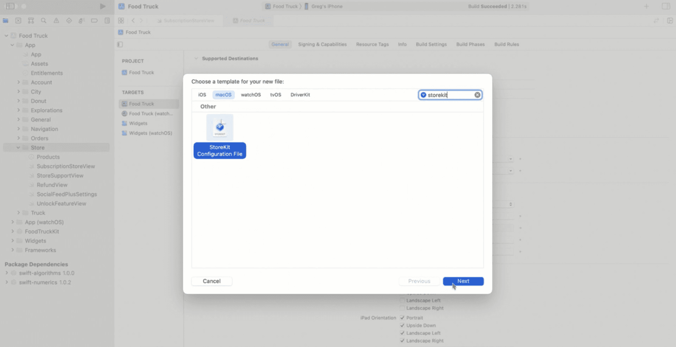676x347 pixels.
Task: Open the Build Phases tab
Action: pos(470,44)
